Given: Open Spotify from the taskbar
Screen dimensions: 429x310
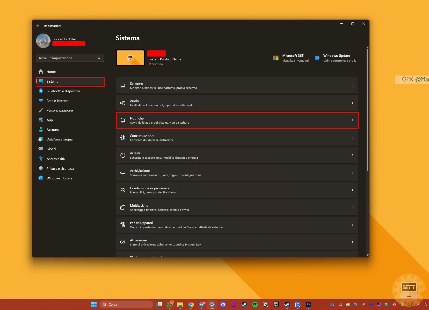Looking at the screenshot, I should [255, 304].
